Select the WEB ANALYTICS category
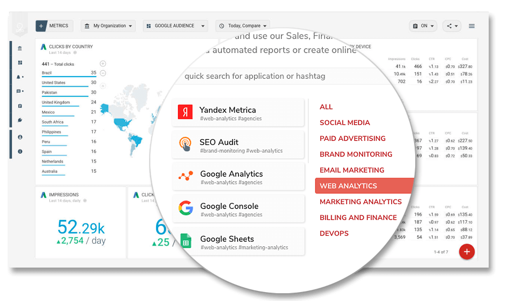 pos(364,186)
